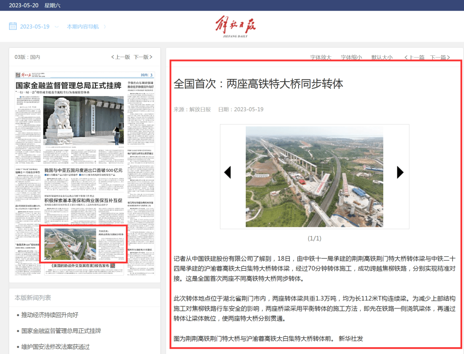Image resolution: width=464 pixels, height=354 pixels.
Task: Decrease font size with 字体缩小
Action: 351,57
